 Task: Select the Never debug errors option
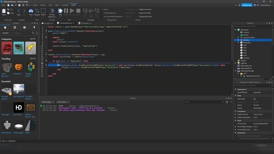pyautogui.click(x=105, y=9)
